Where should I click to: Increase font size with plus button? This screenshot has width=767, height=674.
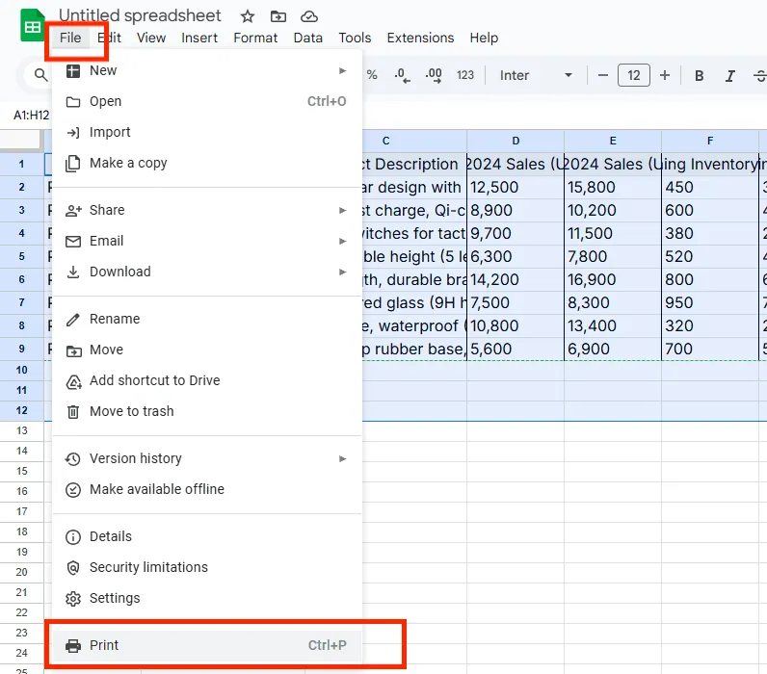click(x=665, y=75)
